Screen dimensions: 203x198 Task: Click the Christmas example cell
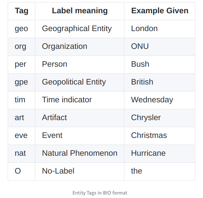160,136
